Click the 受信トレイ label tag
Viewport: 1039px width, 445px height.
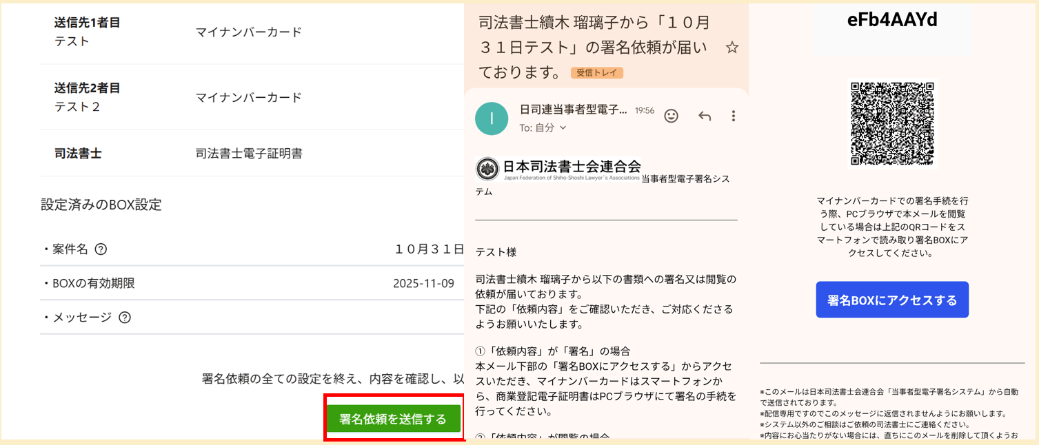[596, 72]
